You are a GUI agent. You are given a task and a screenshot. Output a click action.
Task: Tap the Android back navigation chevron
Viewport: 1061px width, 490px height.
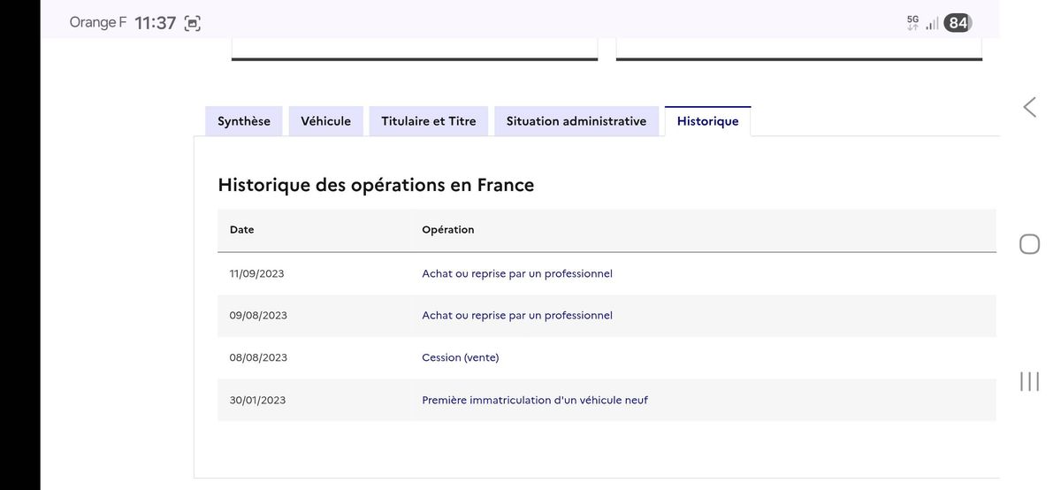click(x=1029, y=107)
